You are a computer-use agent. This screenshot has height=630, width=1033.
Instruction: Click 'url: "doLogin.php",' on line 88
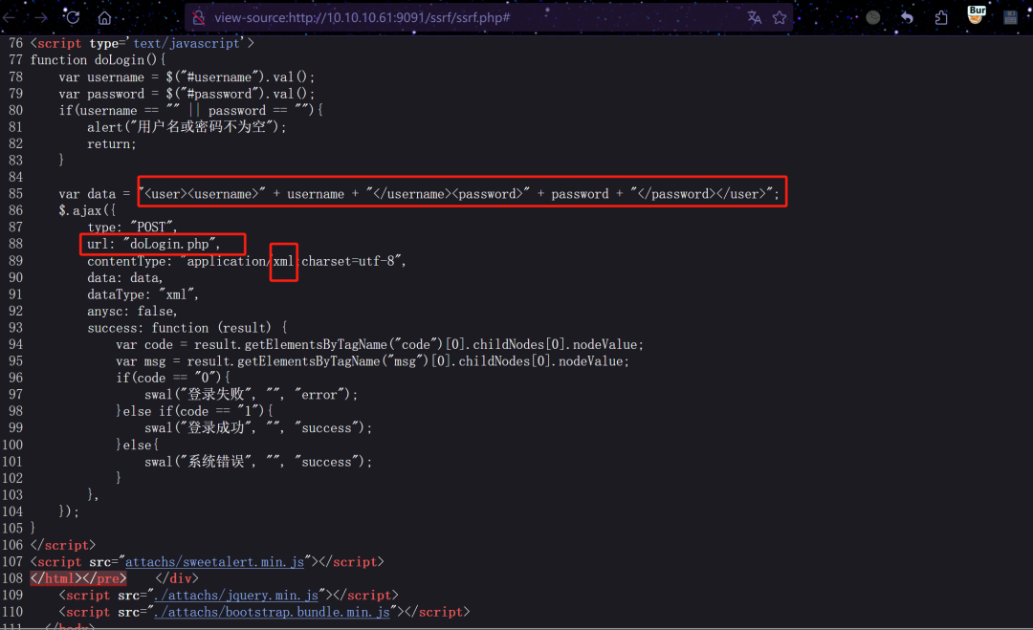(x=153, y=244)
